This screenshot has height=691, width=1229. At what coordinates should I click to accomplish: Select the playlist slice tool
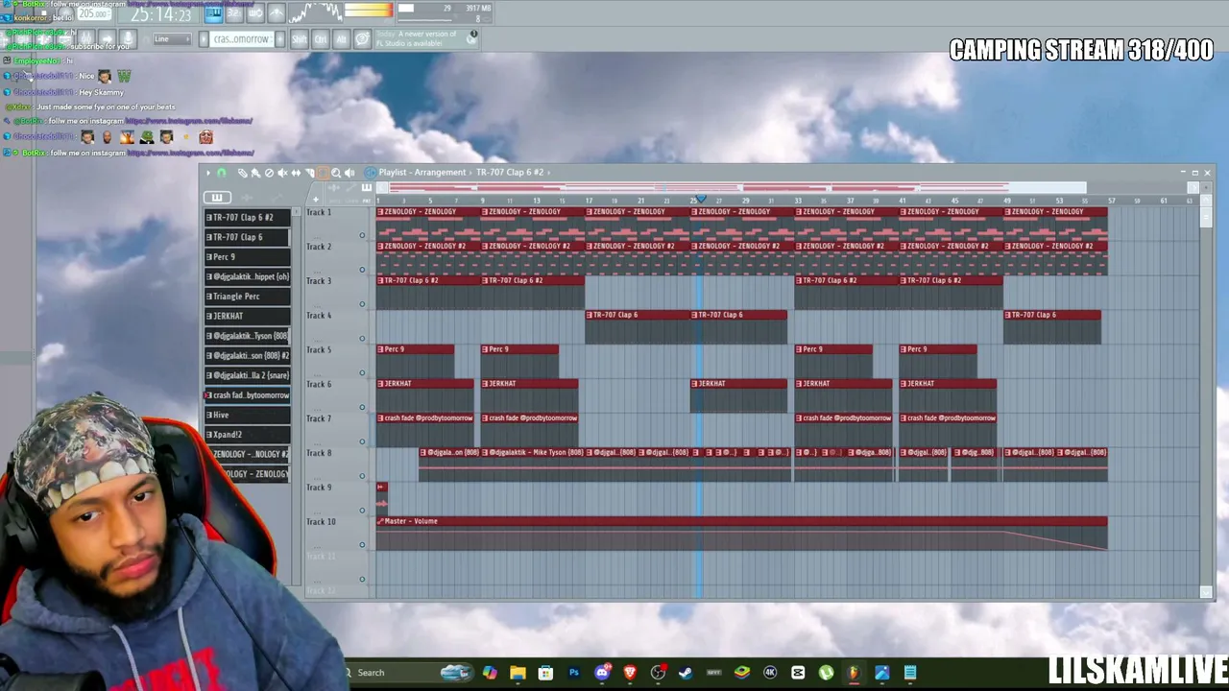click(309, 173)
